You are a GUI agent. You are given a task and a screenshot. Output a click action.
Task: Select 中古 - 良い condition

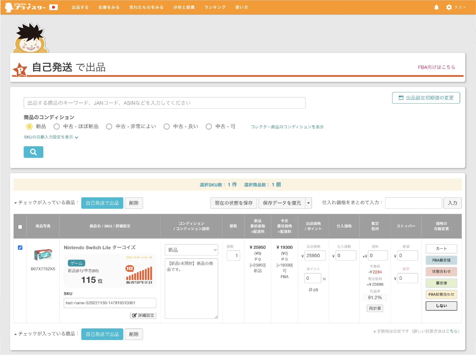pyautogui.click(x=167, y=126)
